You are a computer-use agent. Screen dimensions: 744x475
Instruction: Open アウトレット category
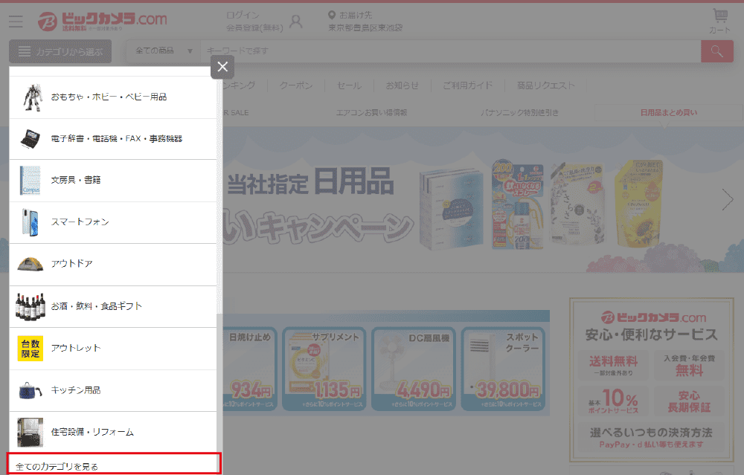113,349
